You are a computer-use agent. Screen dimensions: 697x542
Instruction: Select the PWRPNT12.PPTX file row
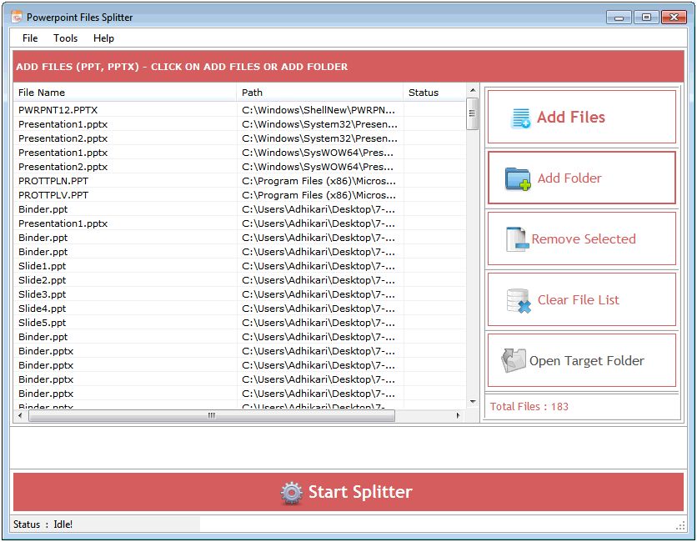click(240, 110)
